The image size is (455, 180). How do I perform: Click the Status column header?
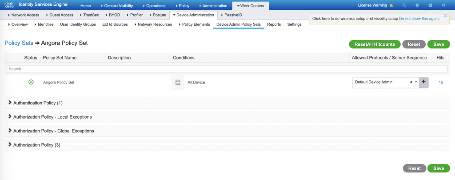tap(31, 57)
